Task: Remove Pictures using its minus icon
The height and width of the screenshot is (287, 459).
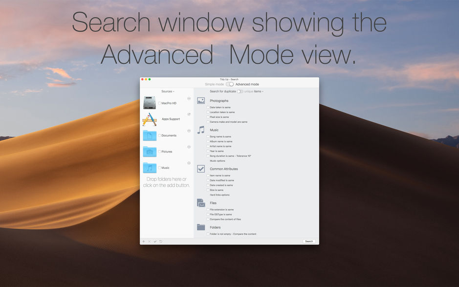Action: coord(189,147)
